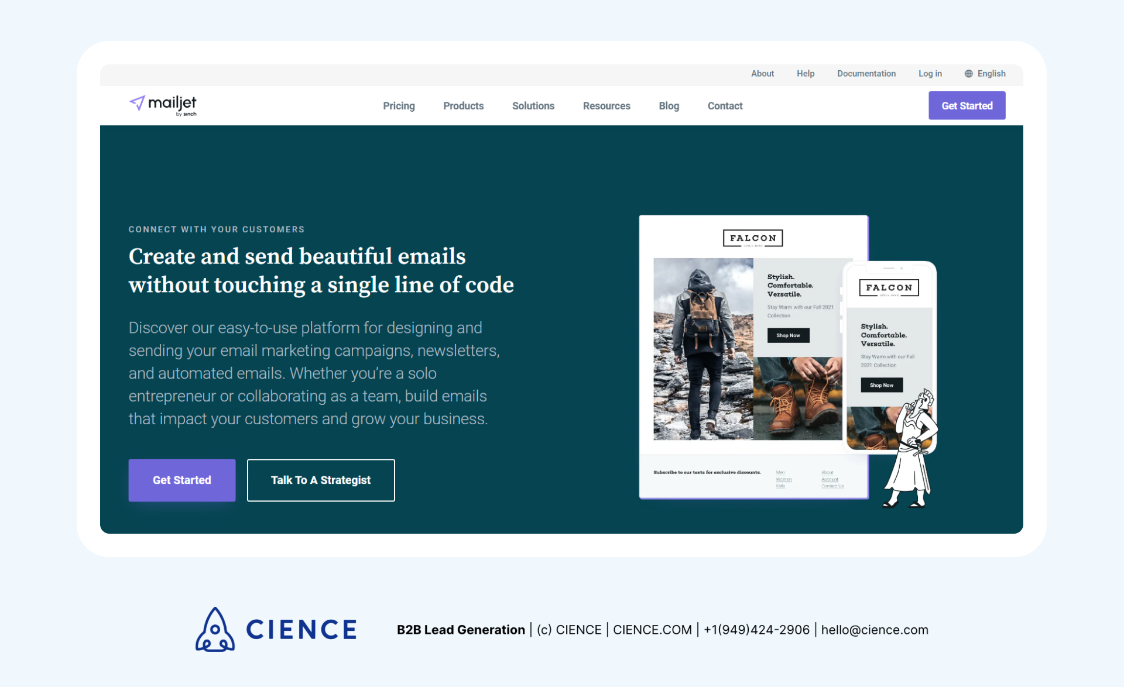Click the Log in link
Viewport: 1124px width, 687px height.
930,73
